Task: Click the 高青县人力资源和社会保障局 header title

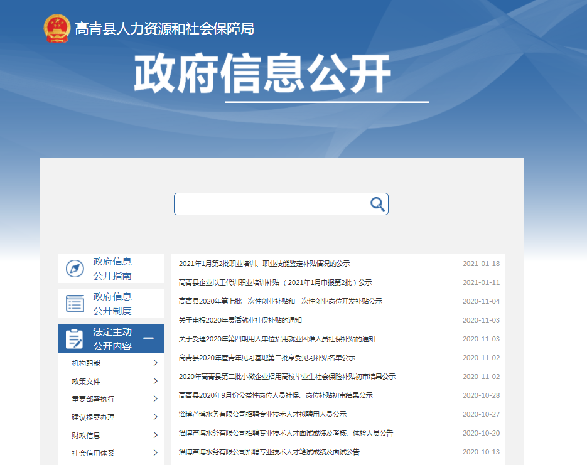Action: pos(164,29)
